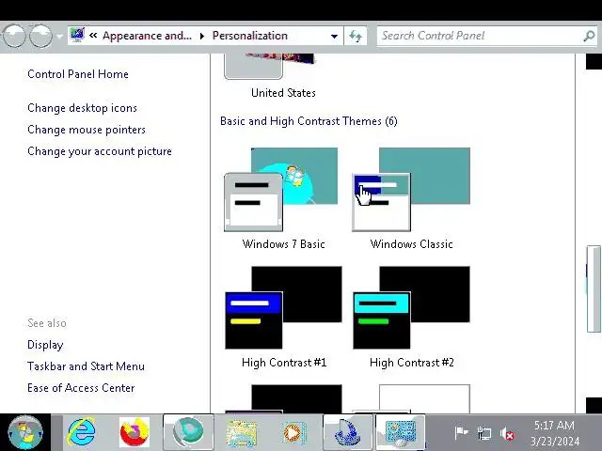The height and width of the screenshot is (451, 602).
Task: Expand the arrow after Appearance and...
Action: pos(202,36)
